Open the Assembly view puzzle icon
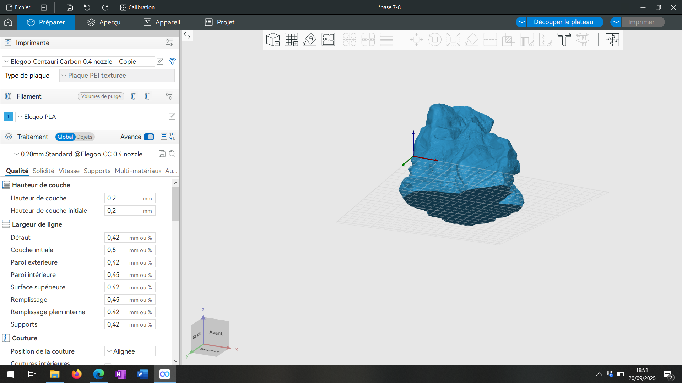The width and height of the screenshot is (682, 383). pyautogui.click(x=612, y=40)
